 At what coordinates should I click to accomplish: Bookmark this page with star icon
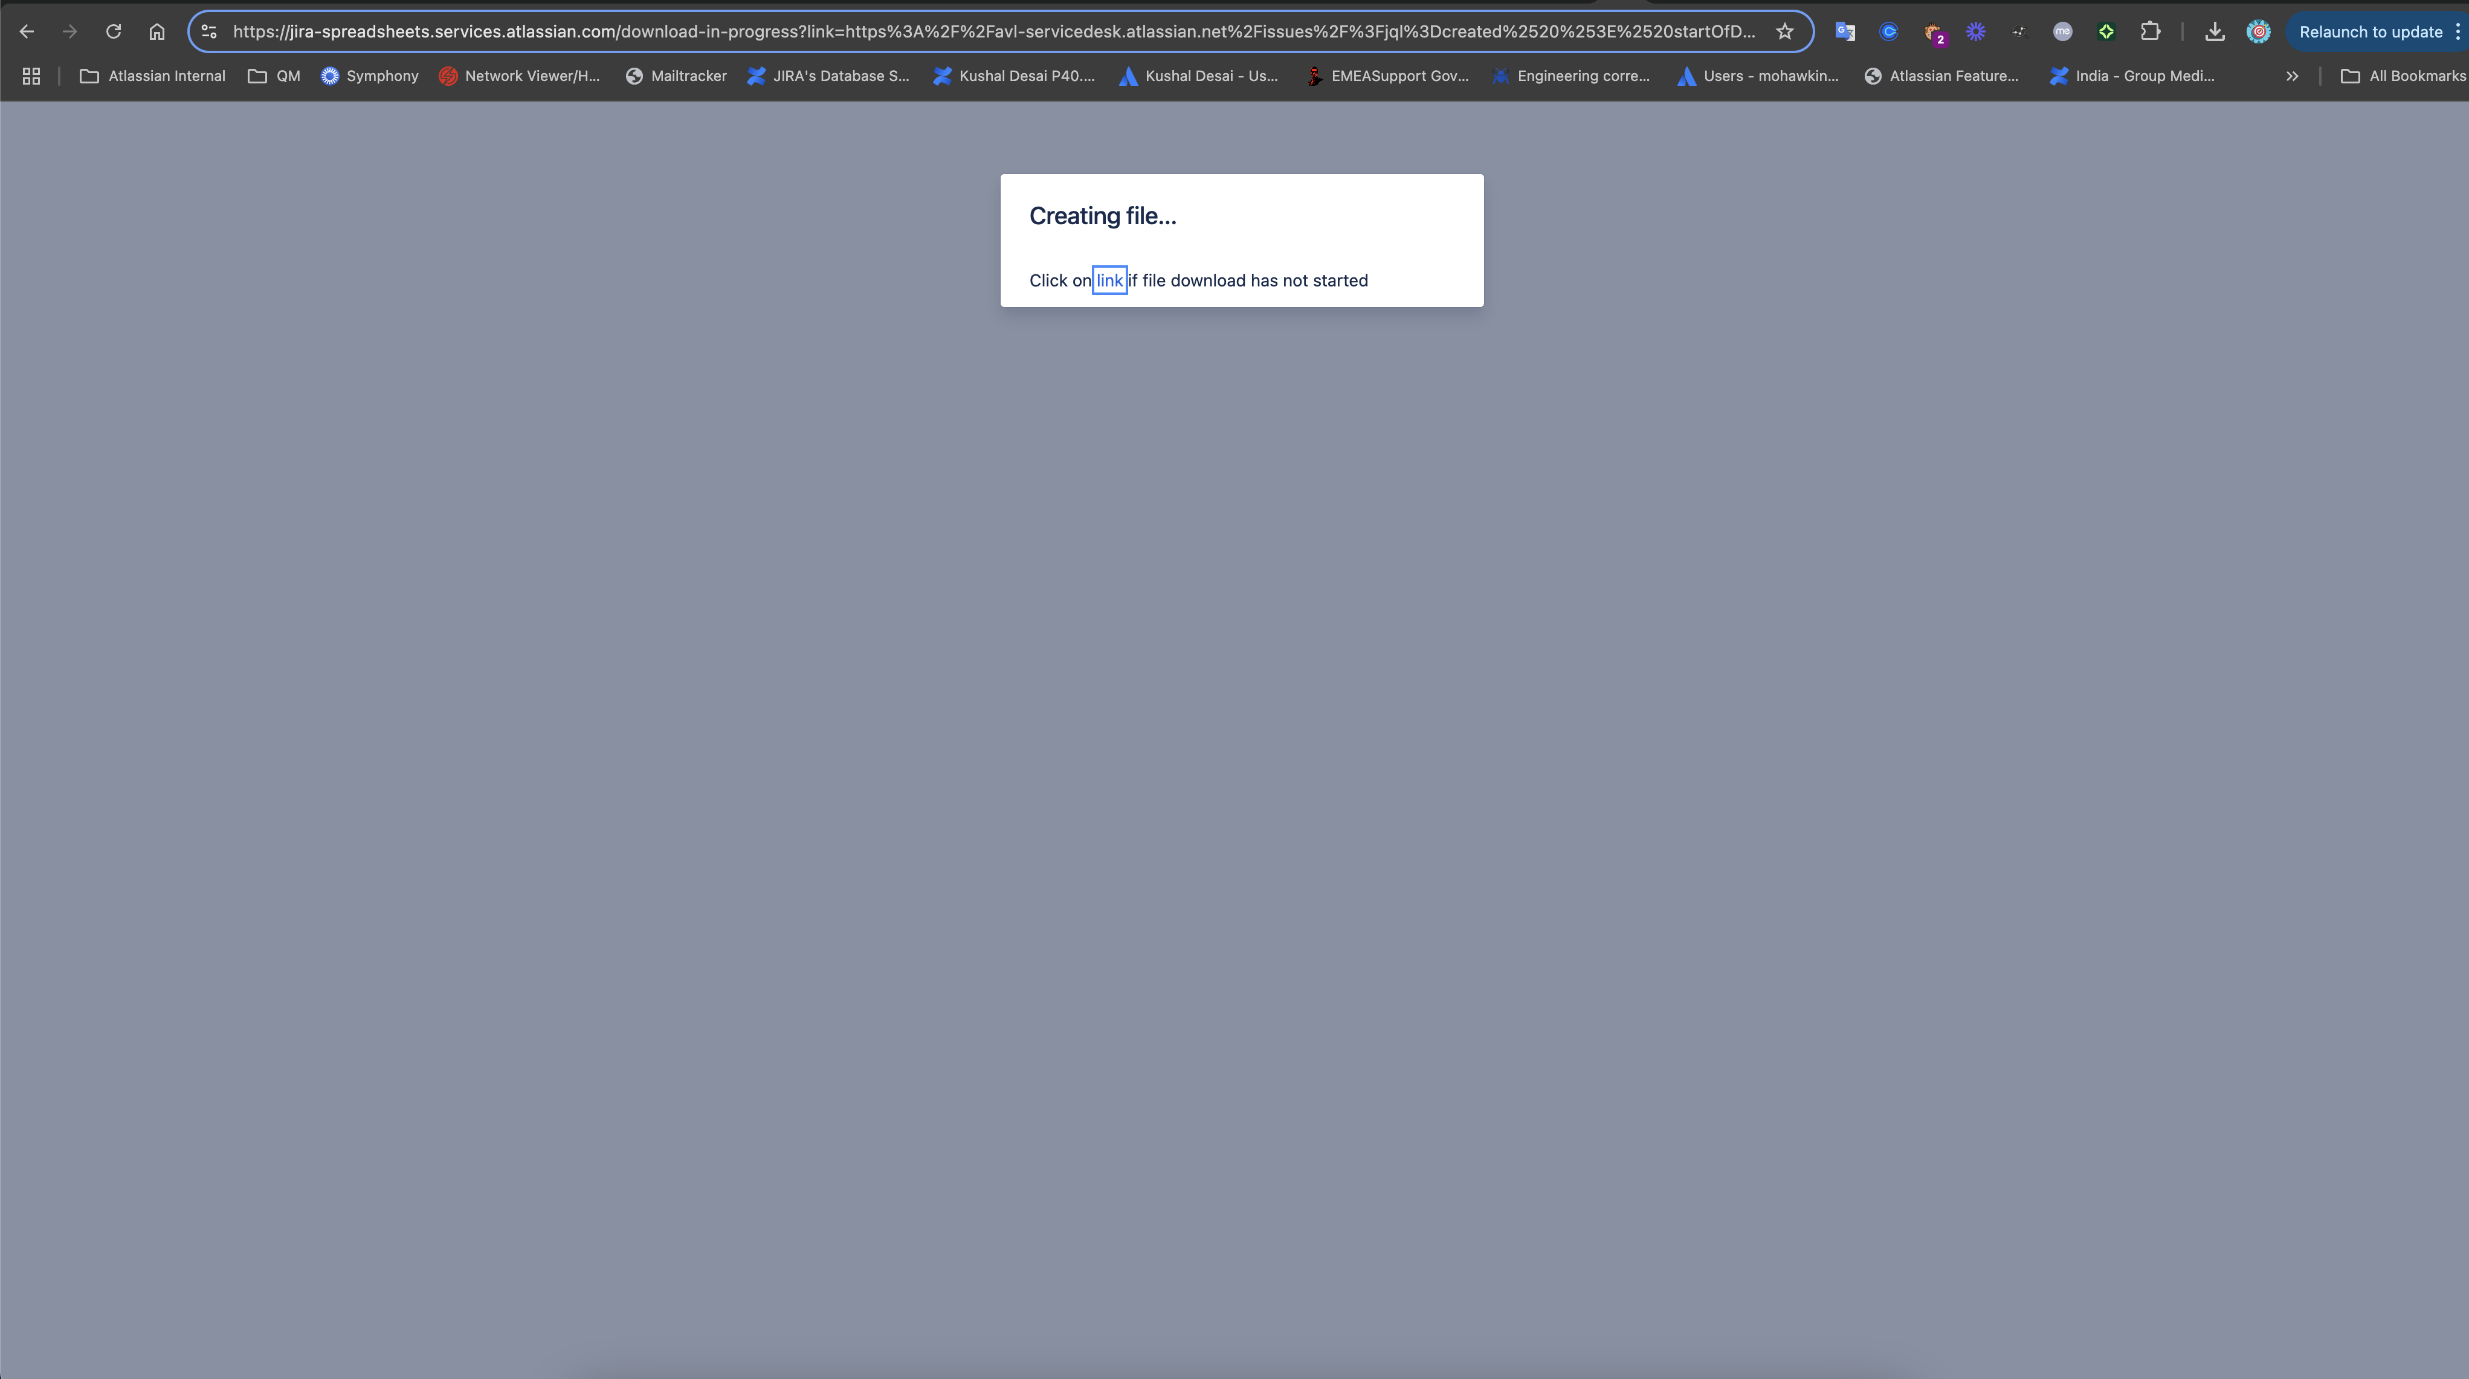1784,31
